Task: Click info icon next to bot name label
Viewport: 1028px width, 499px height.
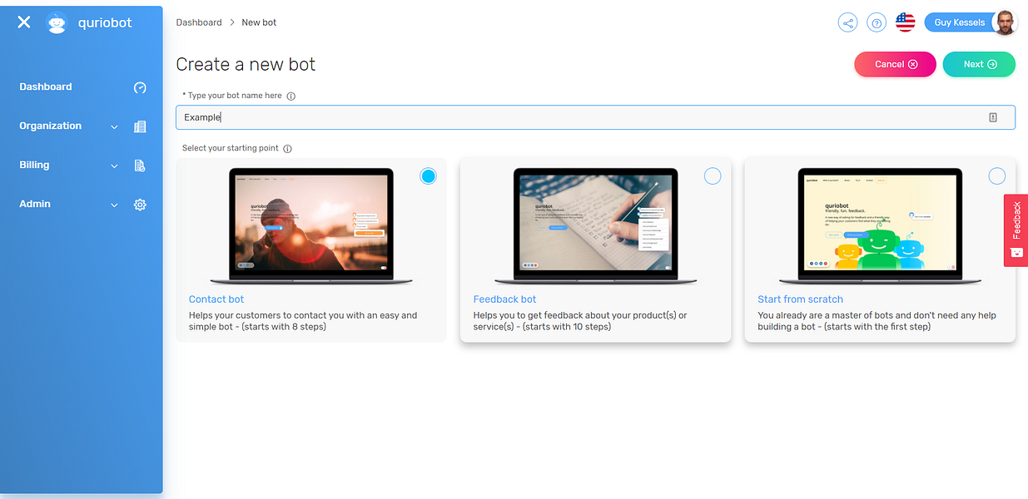Action: (291, 96)
